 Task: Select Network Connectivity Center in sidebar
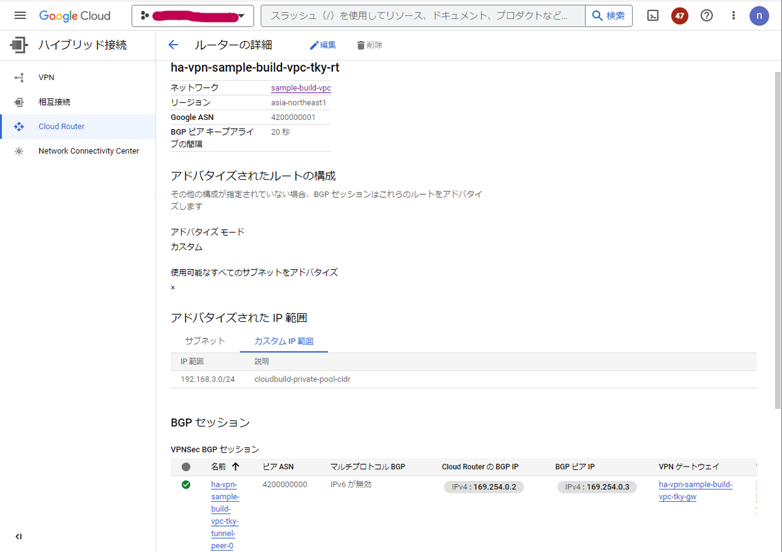pos(78,151)
